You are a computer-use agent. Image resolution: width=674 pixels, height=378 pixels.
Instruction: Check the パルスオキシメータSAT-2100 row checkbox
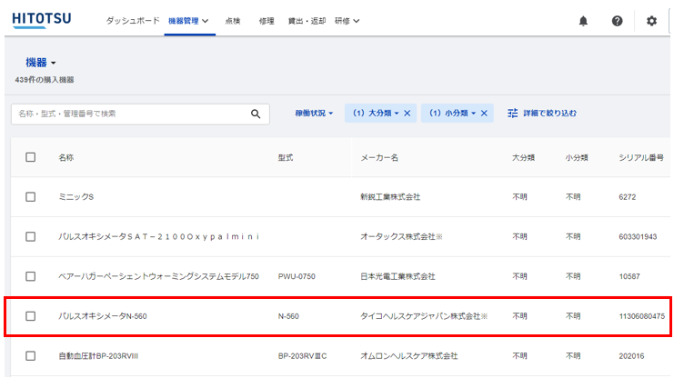[31, 236]
